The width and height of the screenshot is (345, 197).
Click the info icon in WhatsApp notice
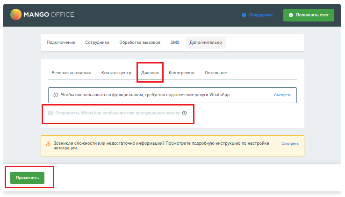[56, 95]
